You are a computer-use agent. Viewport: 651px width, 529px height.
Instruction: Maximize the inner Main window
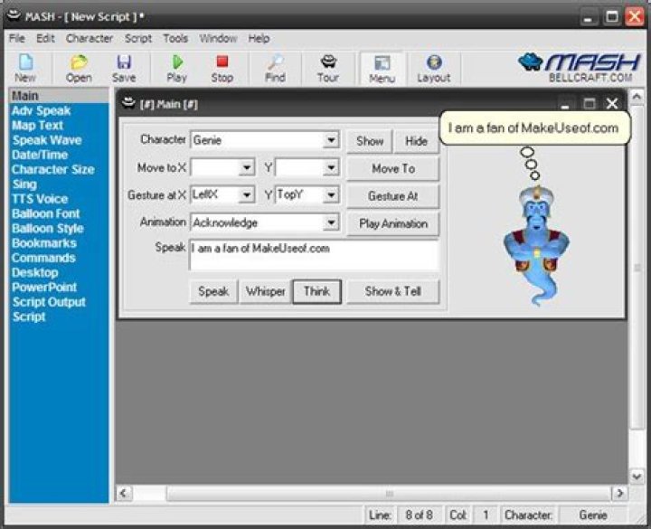pyautogui.click(x=590, y=103)
